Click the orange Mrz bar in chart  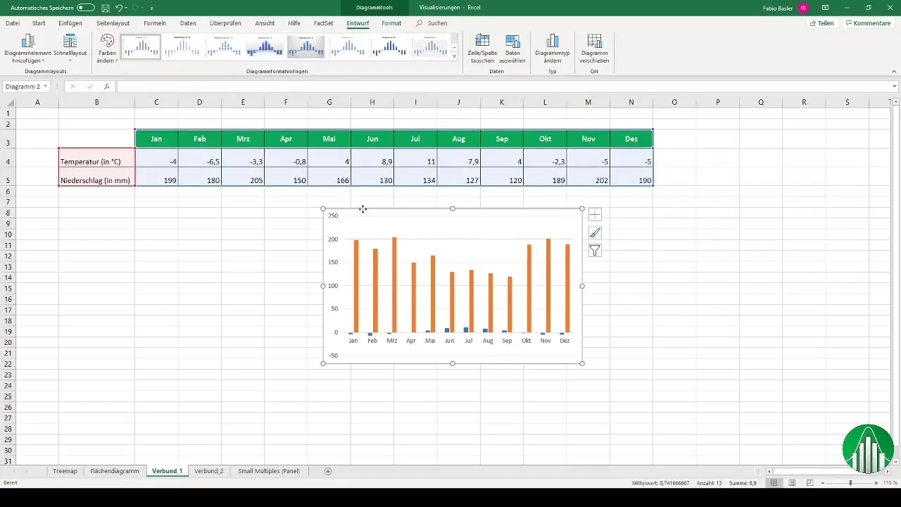point(394,284)
